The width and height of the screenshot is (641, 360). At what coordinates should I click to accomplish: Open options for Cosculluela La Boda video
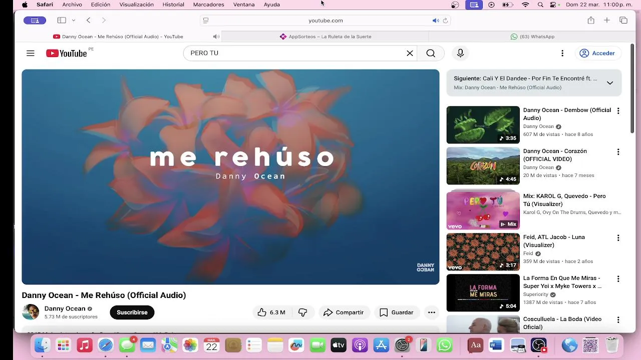(x=618, y=320)
